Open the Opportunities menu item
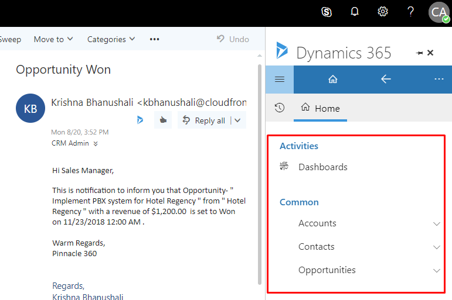Screen dimensions: 452x300 [327, 270]
